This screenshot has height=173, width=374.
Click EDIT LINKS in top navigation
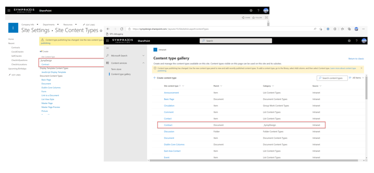coord(89,25)
